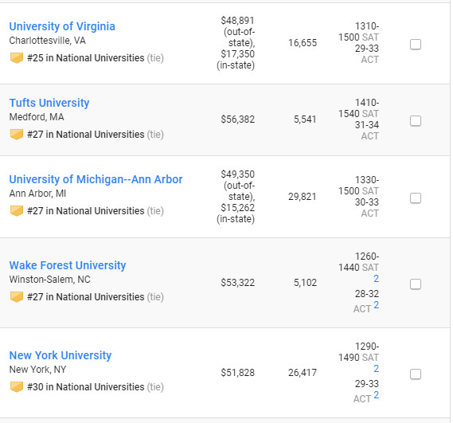Open University of Michigan--Ann Arbor page
Viewport: 453px width, 423px height.
(96, 179)
